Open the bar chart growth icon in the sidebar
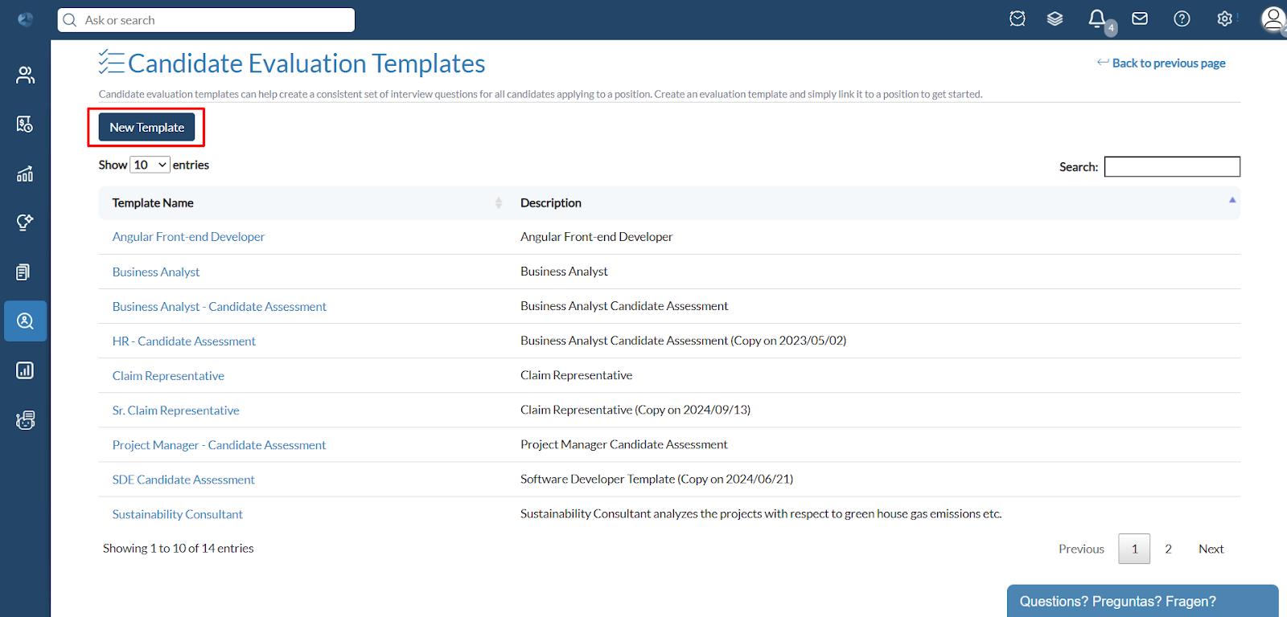1287x617 pixels. coord(25,174)
